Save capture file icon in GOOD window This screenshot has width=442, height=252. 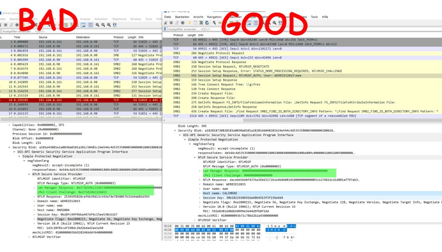195,23
